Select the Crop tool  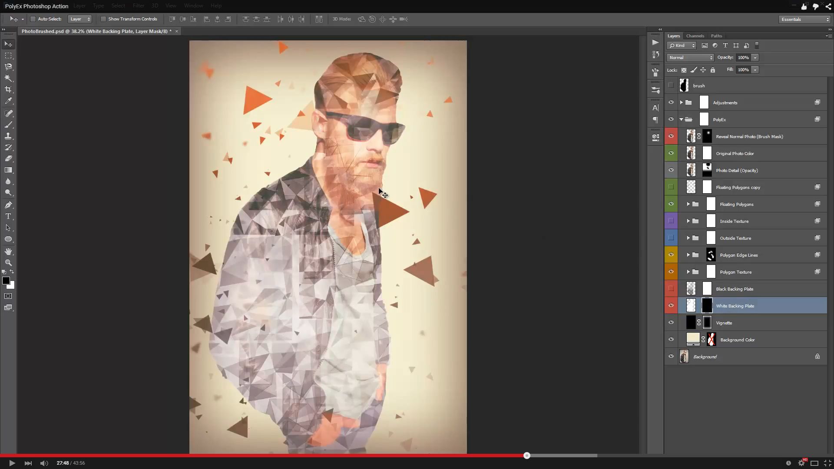point(8,90)
